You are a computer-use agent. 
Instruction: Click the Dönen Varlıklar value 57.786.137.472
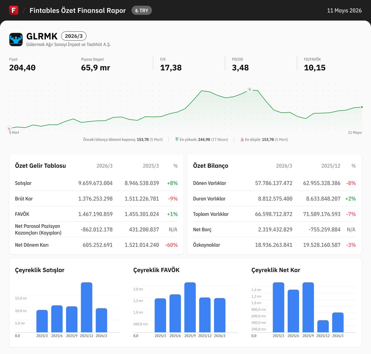[274, 183]
